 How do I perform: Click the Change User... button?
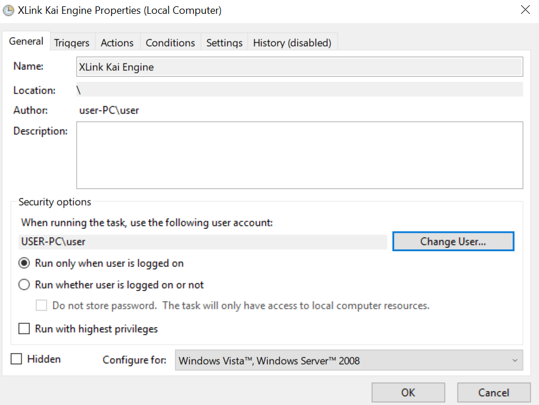[x=453, y=241]
